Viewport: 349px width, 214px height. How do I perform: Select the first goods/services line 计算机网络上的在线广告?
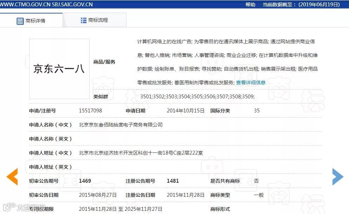(x=164, y=41)
